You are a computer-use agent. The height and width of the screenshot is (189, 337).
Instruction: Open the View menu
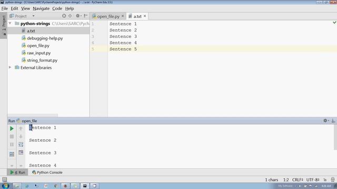click(25, 8)
